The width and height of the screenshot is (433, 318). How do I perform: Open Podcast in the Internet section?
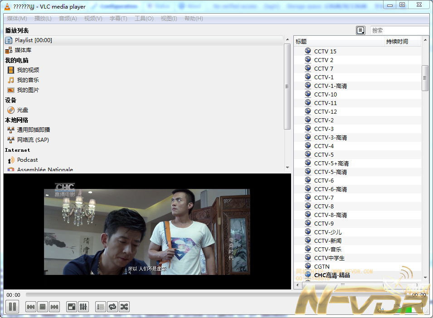click(x=27, y=160)
